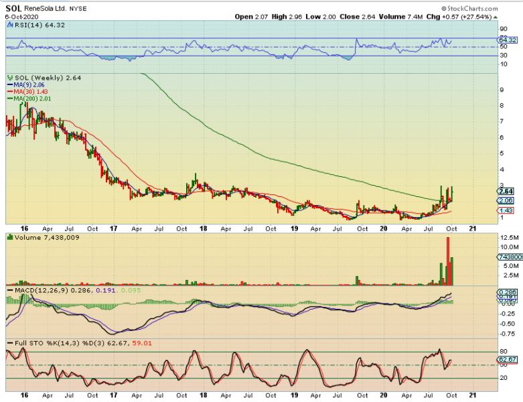The image size is (523, 402).
Task: Click the NYSE exchange label
Action: tap(78, 9)
